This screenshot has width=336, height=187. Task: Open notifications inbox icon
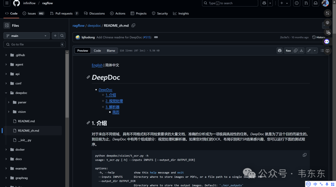click(x=316, y=3)
